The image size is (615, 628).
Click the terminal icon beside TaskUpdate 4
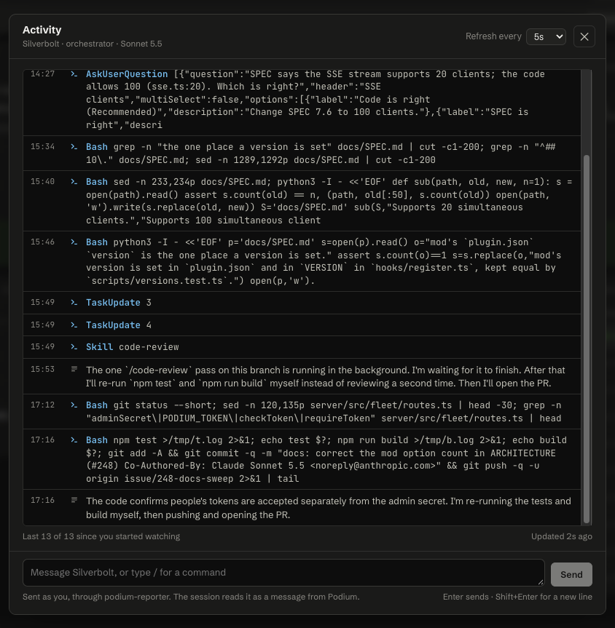(74, 325)
